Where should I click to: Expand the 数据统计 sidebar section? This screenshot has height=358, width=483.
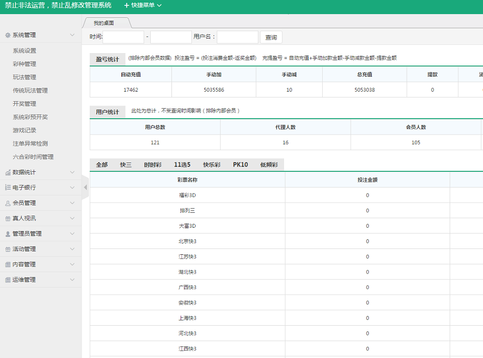tap(41, 172)
